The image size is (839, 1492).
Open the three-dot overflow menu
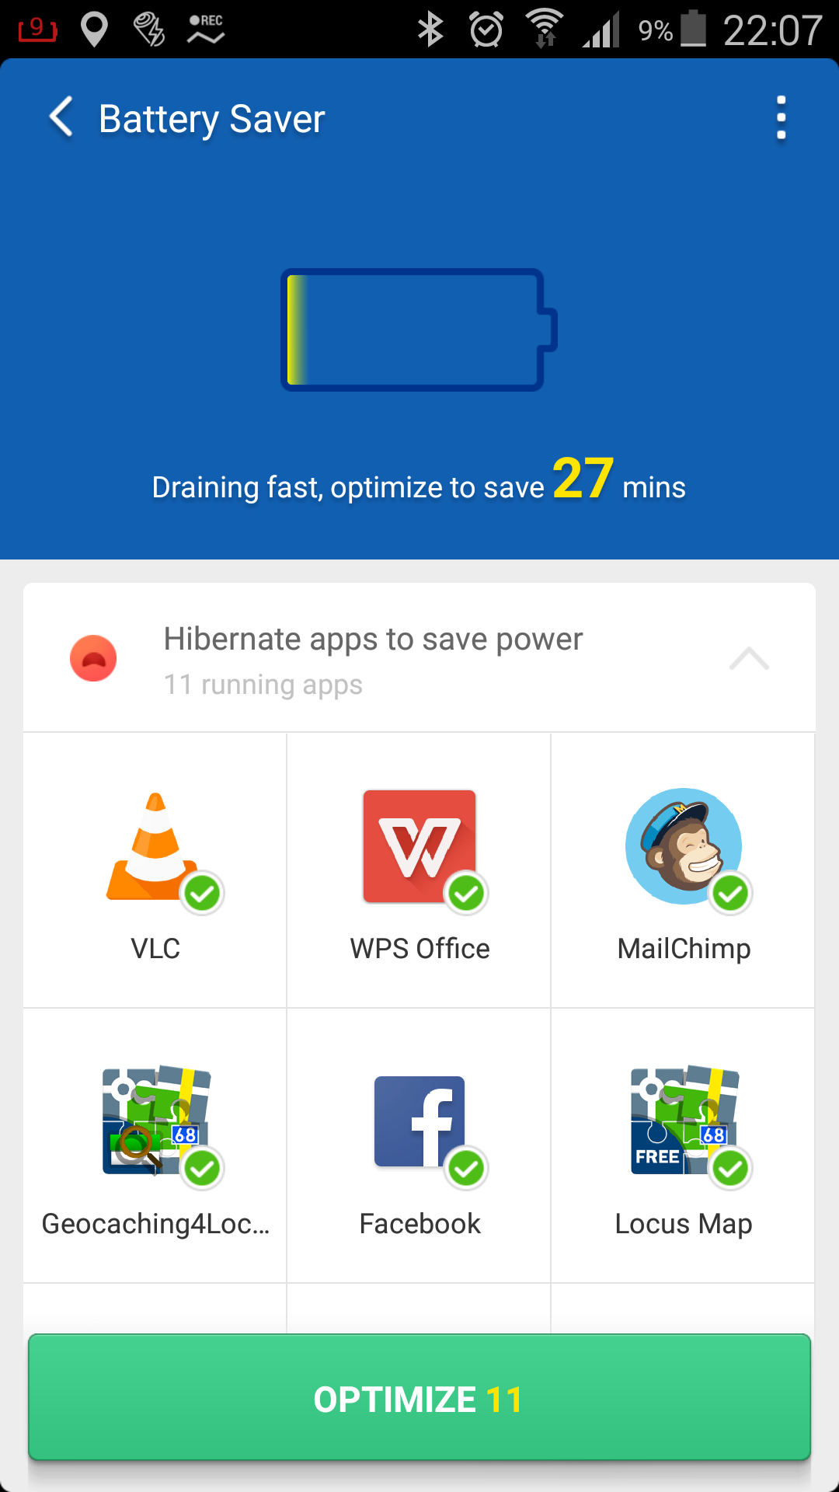782,118
